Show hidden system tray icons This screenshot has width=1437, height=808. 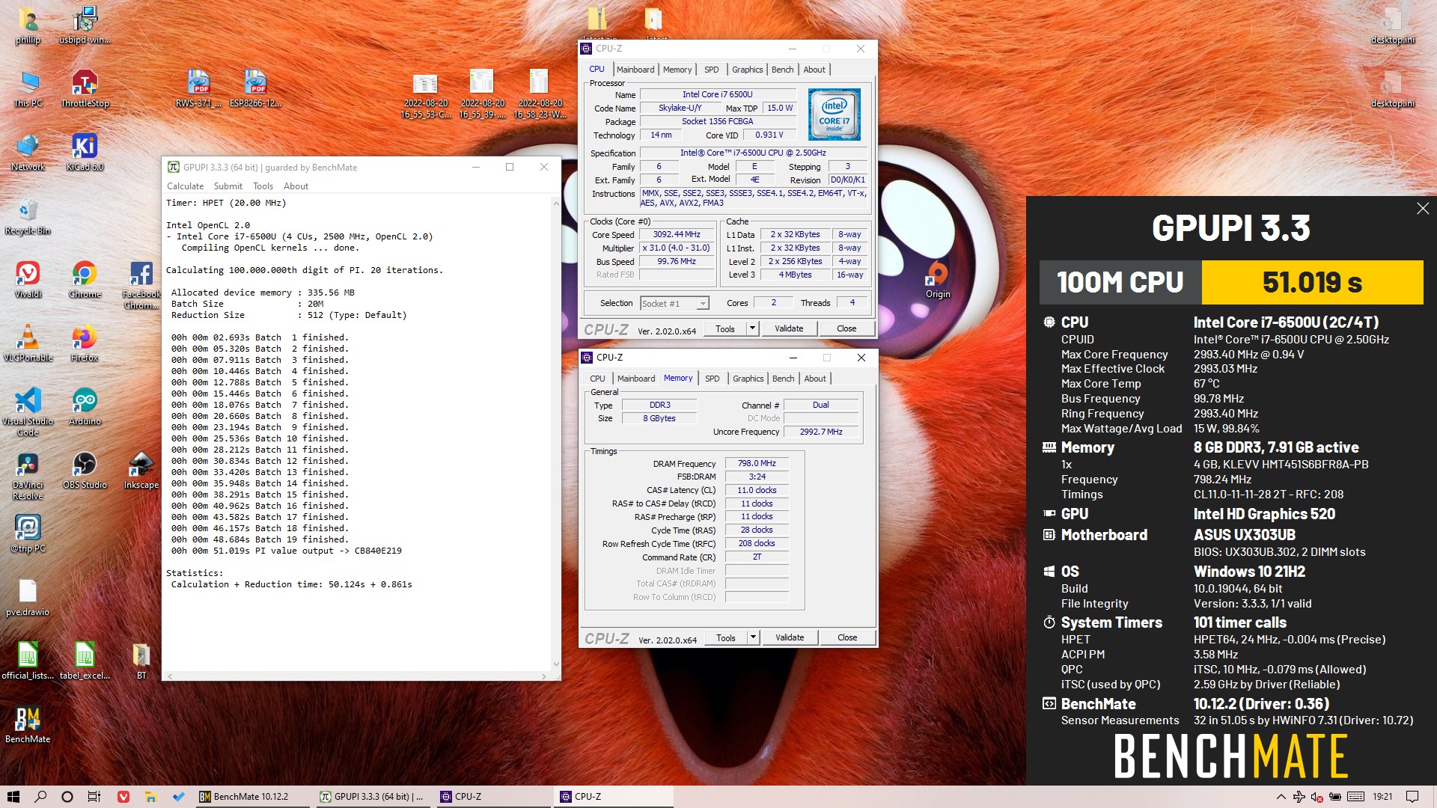1281,797
